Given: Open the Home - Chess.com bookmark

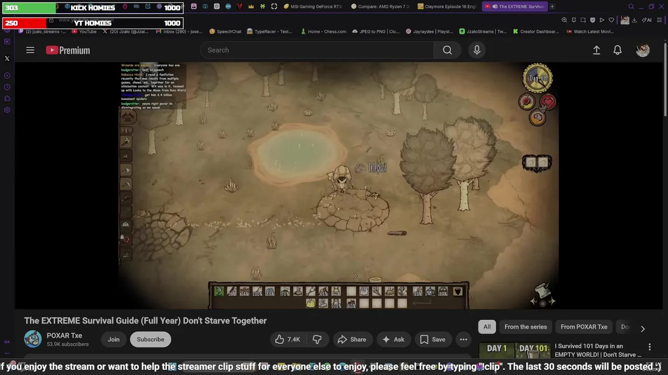Looking at the screenshot, I should [x=324, y=31].
